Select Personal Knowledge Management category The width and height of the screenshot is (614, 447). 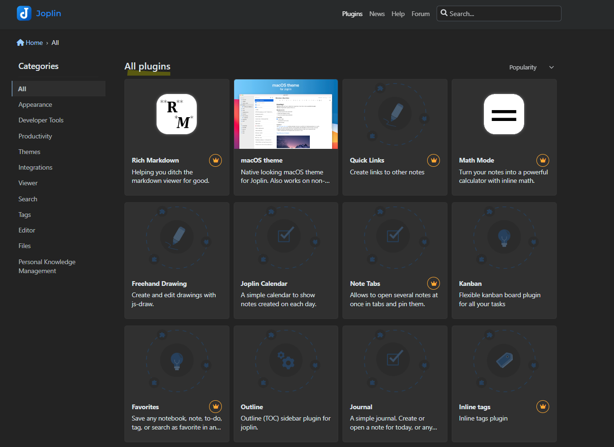click(47, 266)
